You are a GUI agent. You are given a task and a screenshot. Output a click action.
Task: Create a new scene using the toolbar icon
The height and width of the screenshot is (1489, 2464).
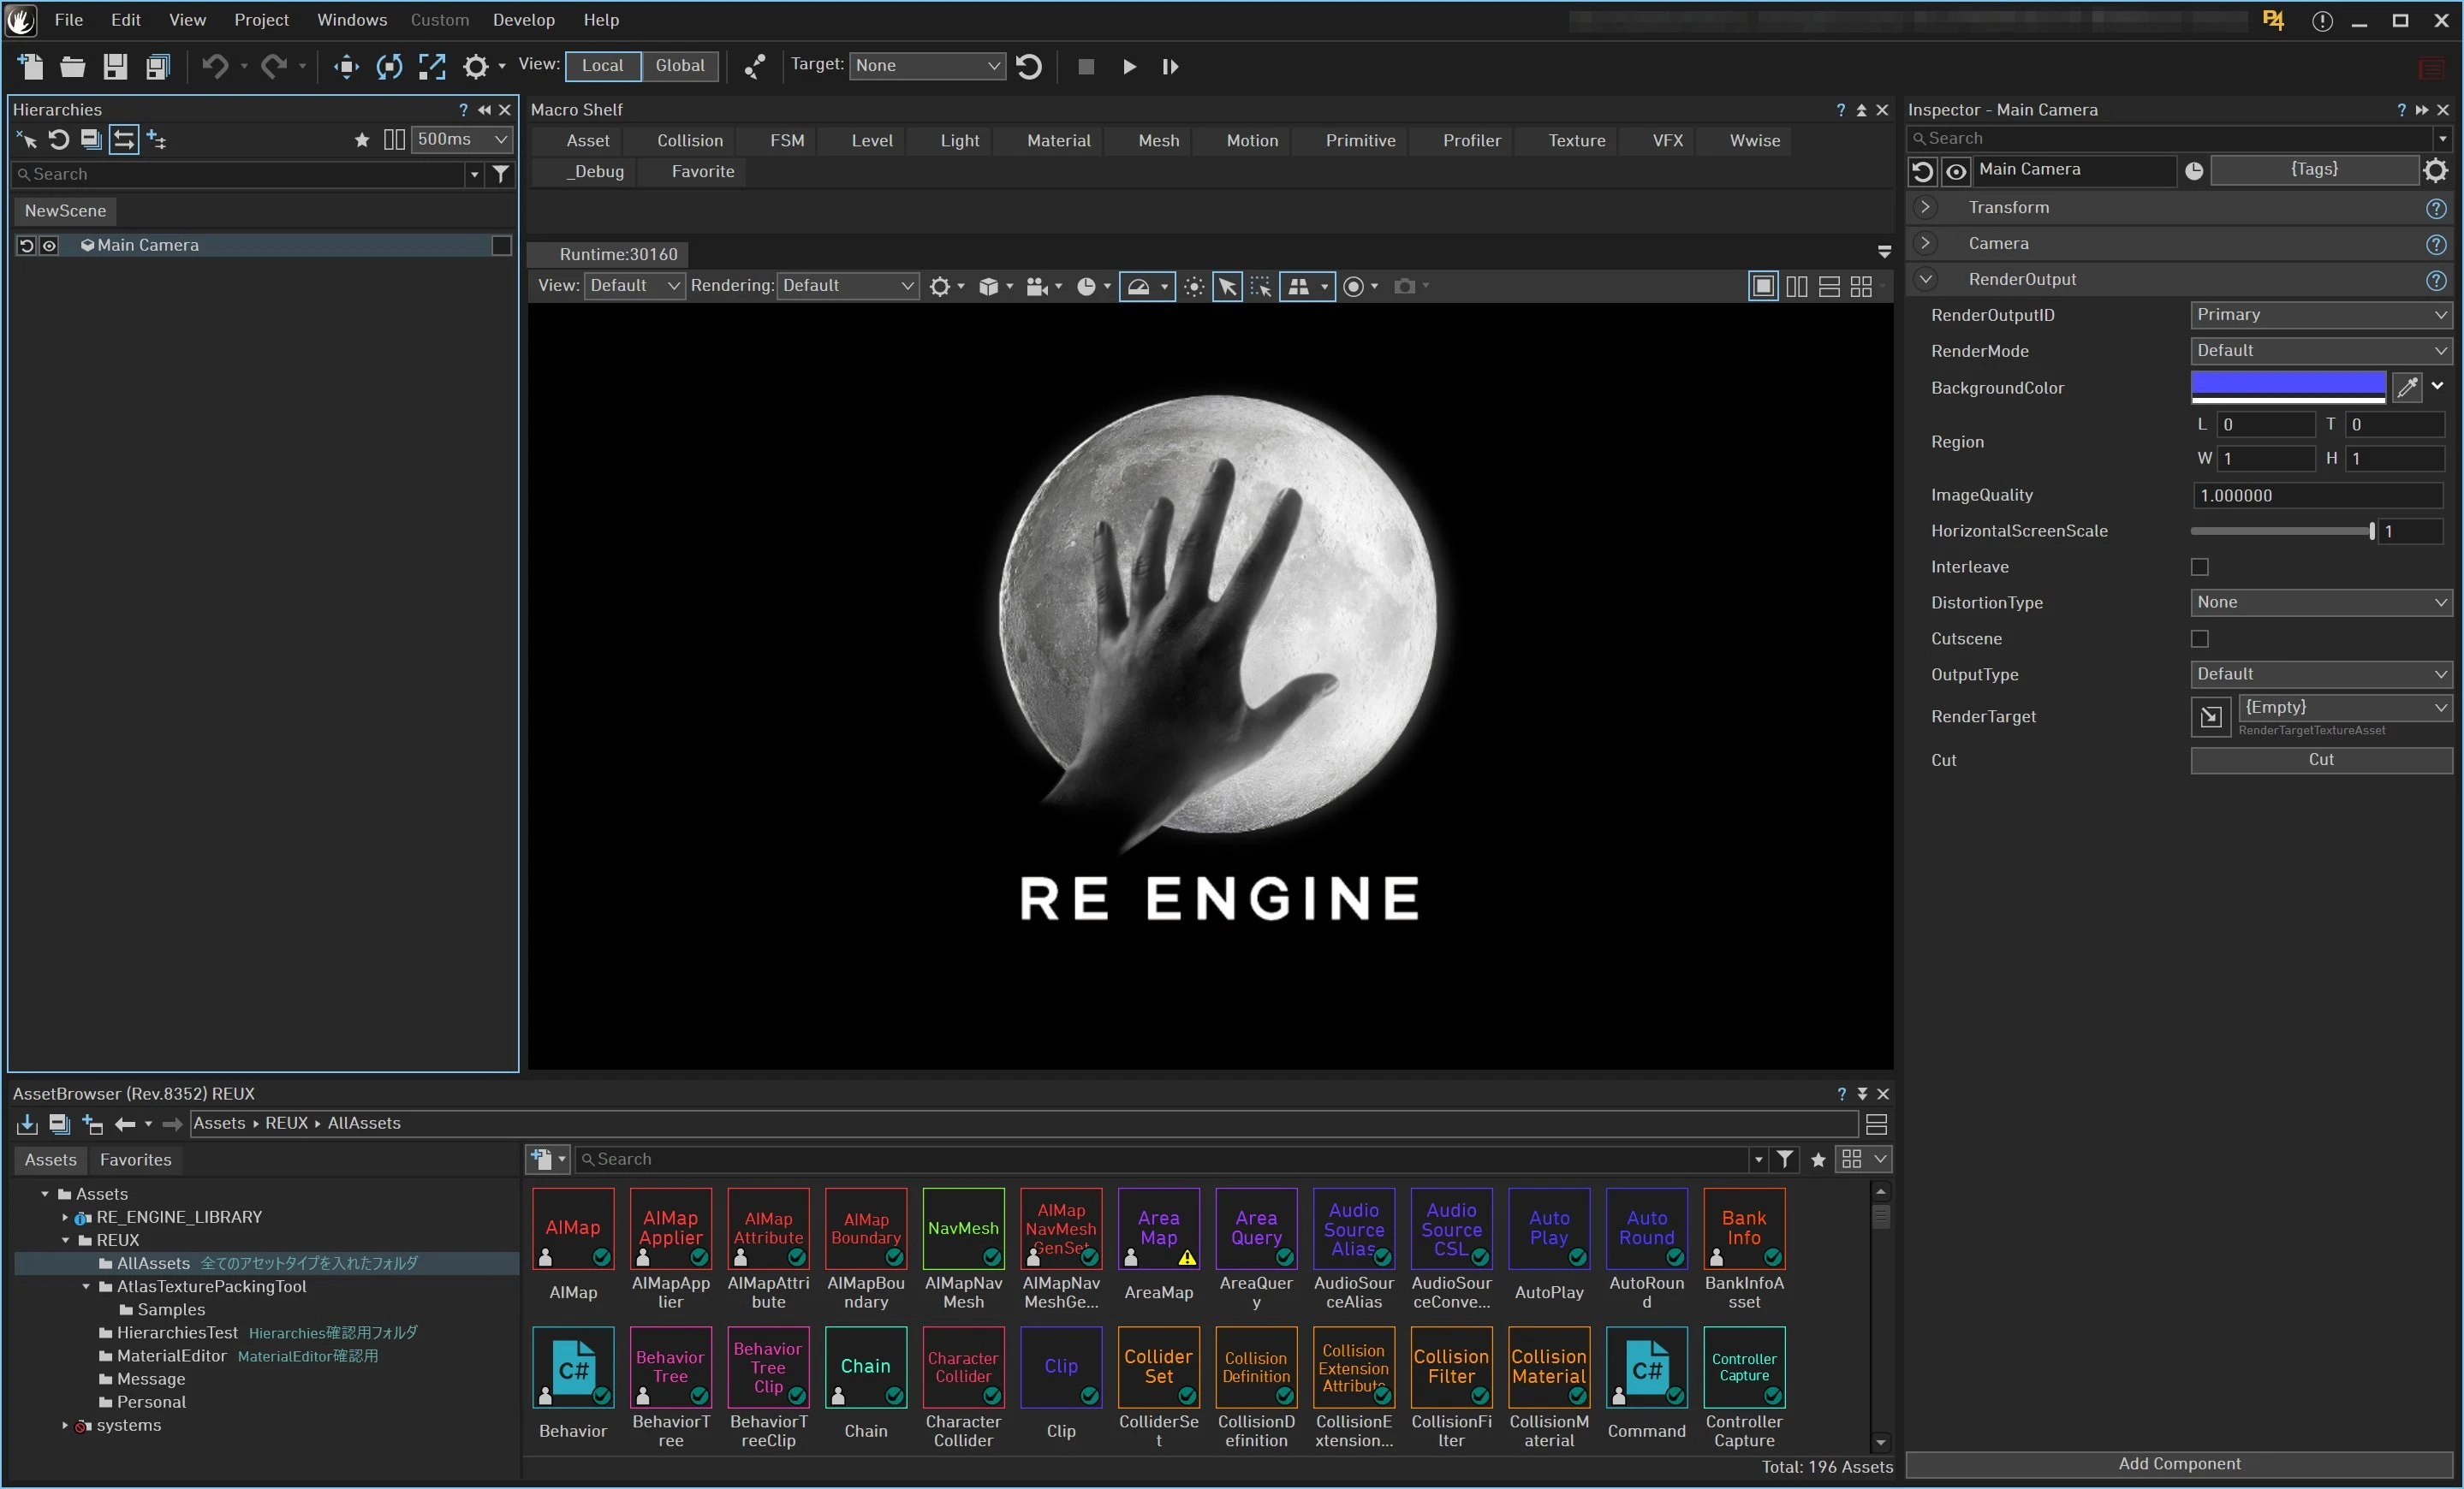pyautogui.click(x=30, y=67)
